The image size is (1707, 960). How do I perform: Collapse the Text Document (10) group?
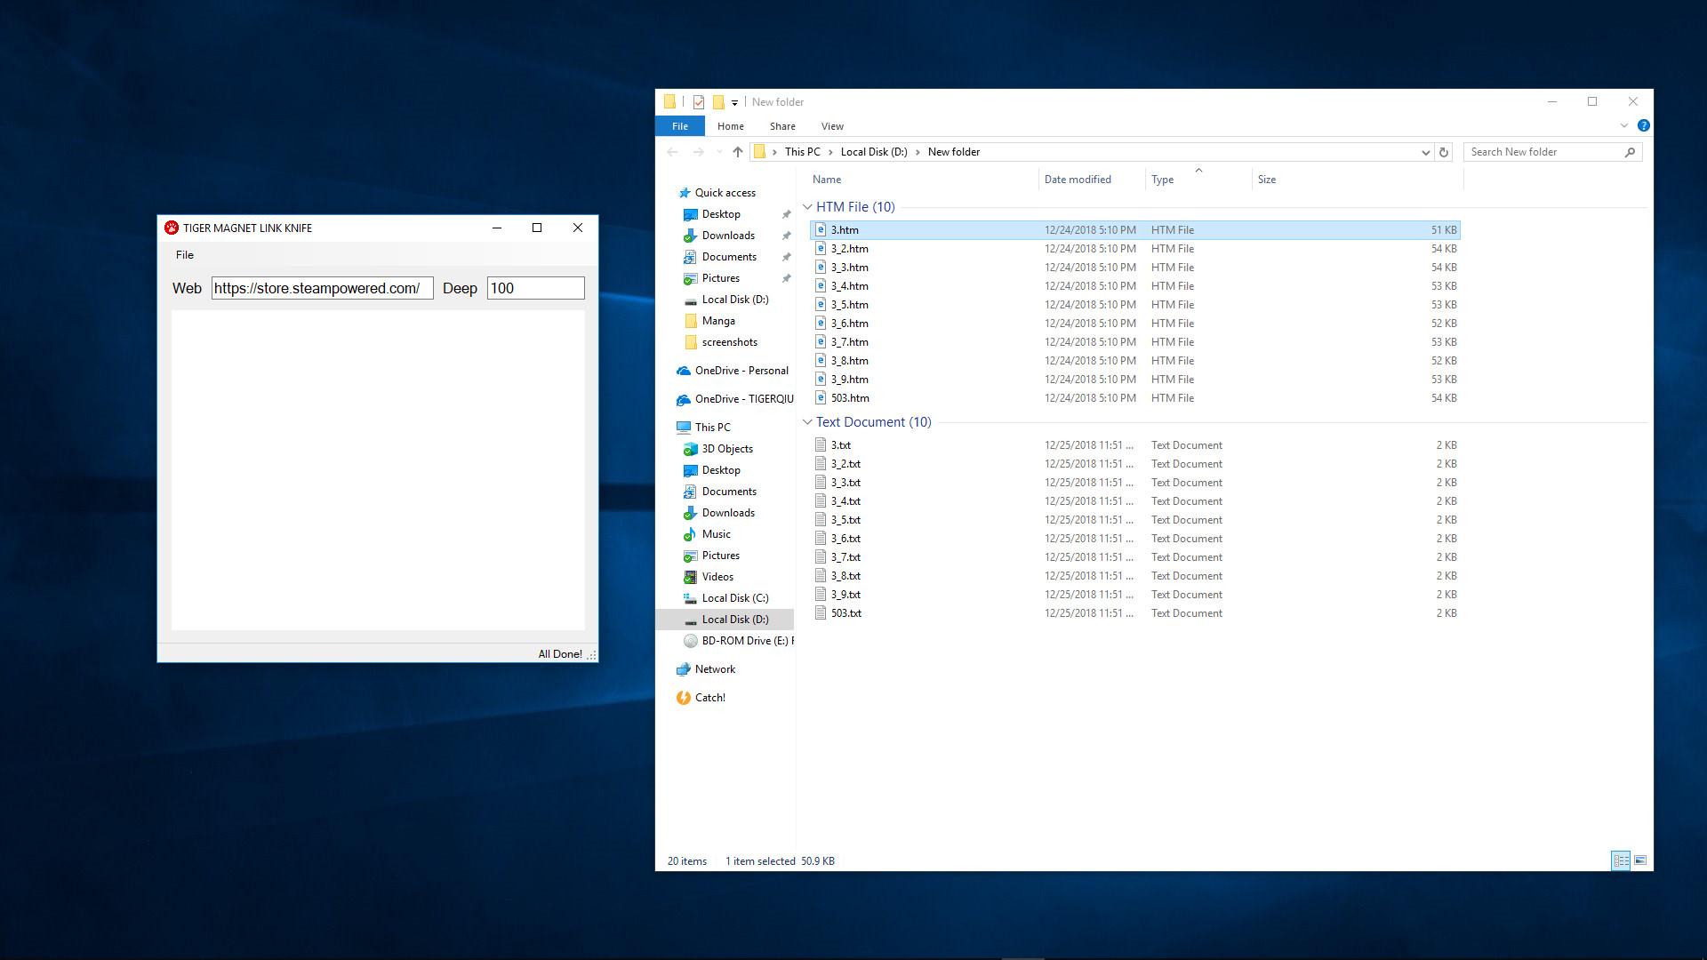pyautogui.click(x=808, y=421)
